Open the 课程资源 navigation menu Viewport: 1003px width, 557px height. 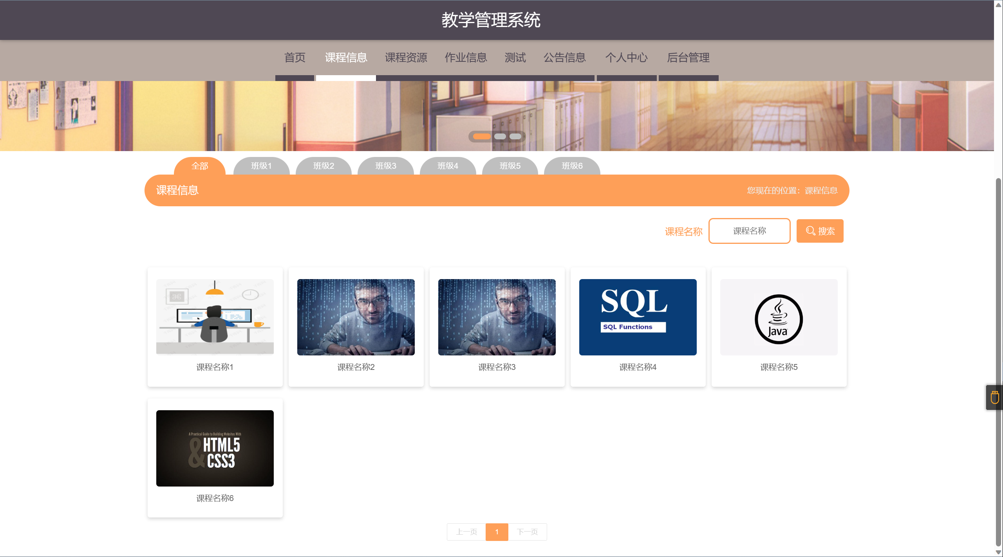(x=406, y=58)
